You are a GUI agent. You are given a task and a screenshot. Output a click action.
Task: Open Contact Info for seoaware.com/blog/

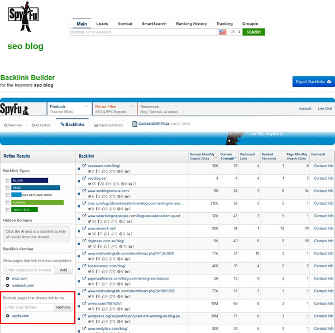[x=324, y=165]
